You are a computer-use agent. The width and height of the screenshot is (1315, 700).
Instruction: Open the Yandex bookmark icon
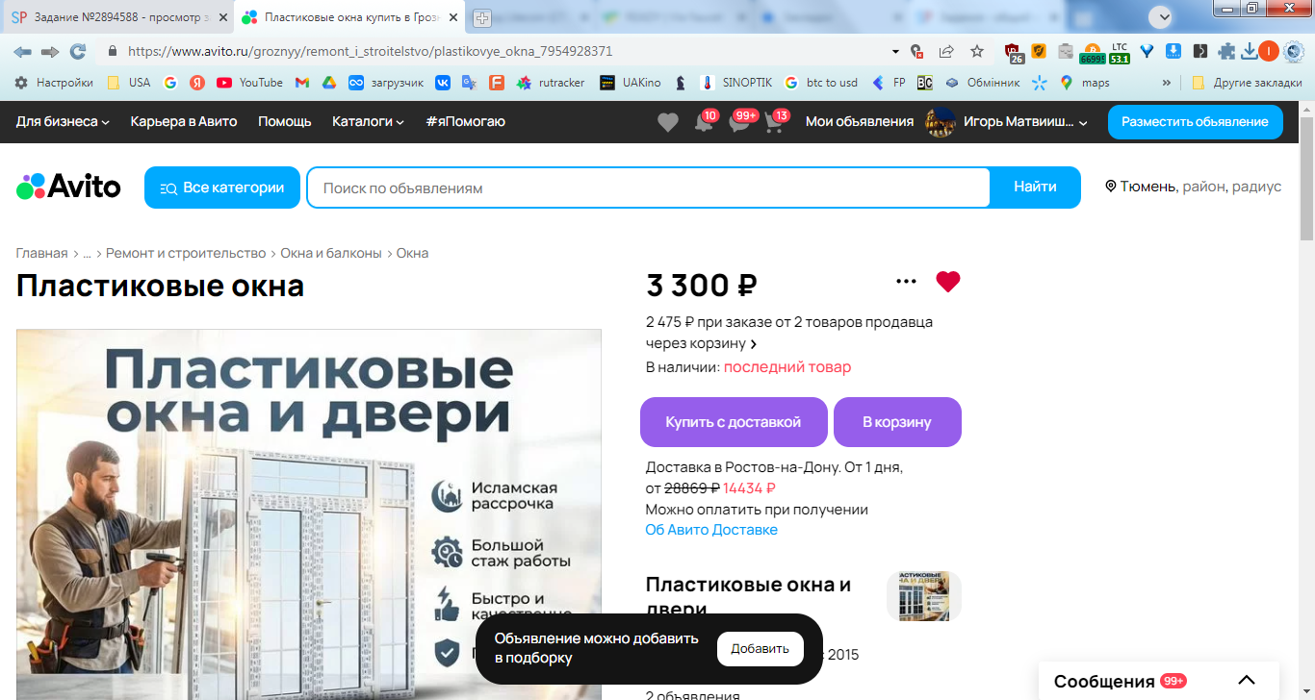pos(196,83)
